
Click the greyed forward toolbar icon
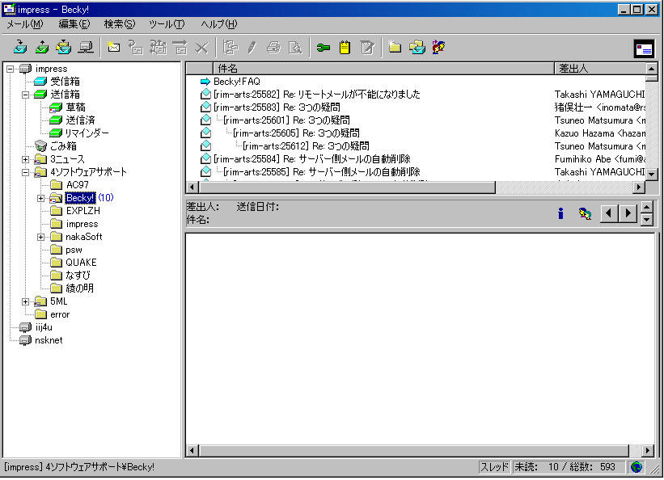[x=180, y=47]
